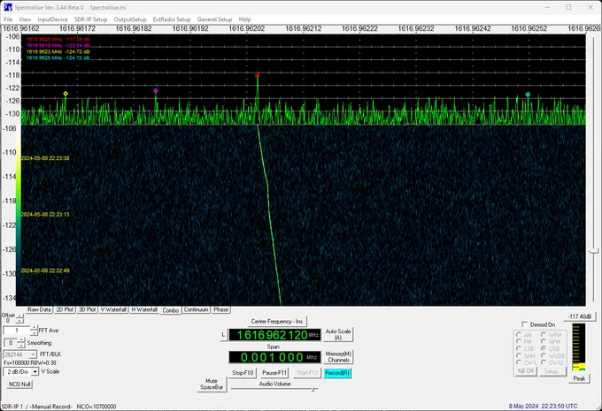The height and width of the screenshot is (411, 602).
Task: Enable the Demod On checkbox
Action: [525, 324]
